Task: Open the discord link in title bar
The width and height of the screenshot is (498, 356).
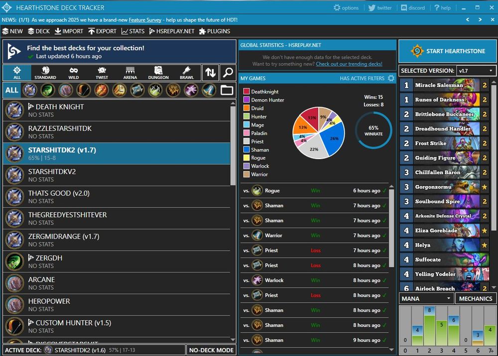Action: (x=413, y=7)
